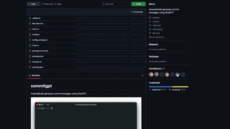Open the client.ts file
230x129 pixels.
point(35,29)
